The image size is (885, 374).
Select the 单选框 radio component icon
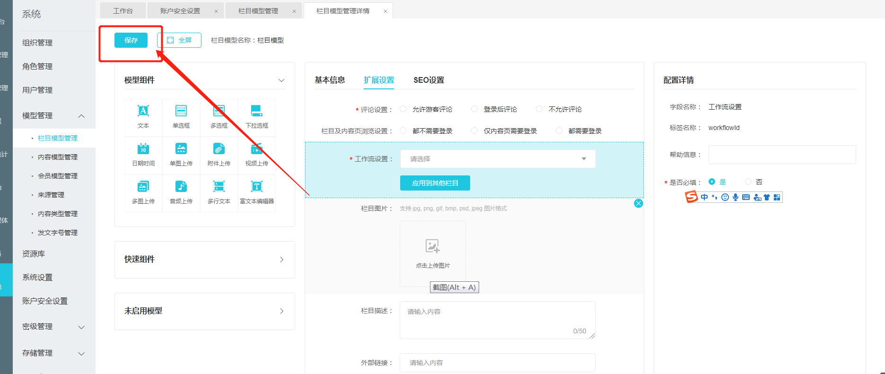point(181,112)
